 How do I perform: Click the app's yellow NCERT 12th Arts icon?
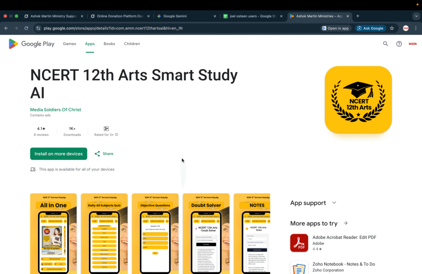point(358,100)
